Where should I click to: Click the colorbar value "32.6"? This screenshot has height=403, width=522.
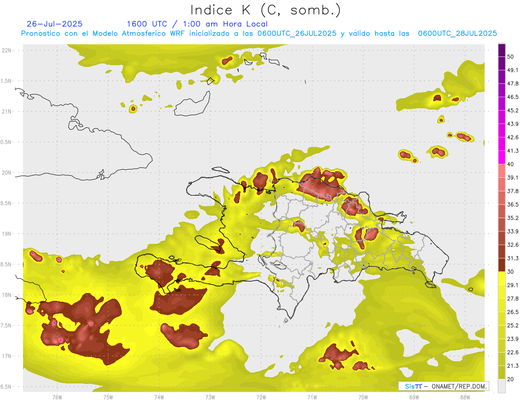tap(513, 245)
